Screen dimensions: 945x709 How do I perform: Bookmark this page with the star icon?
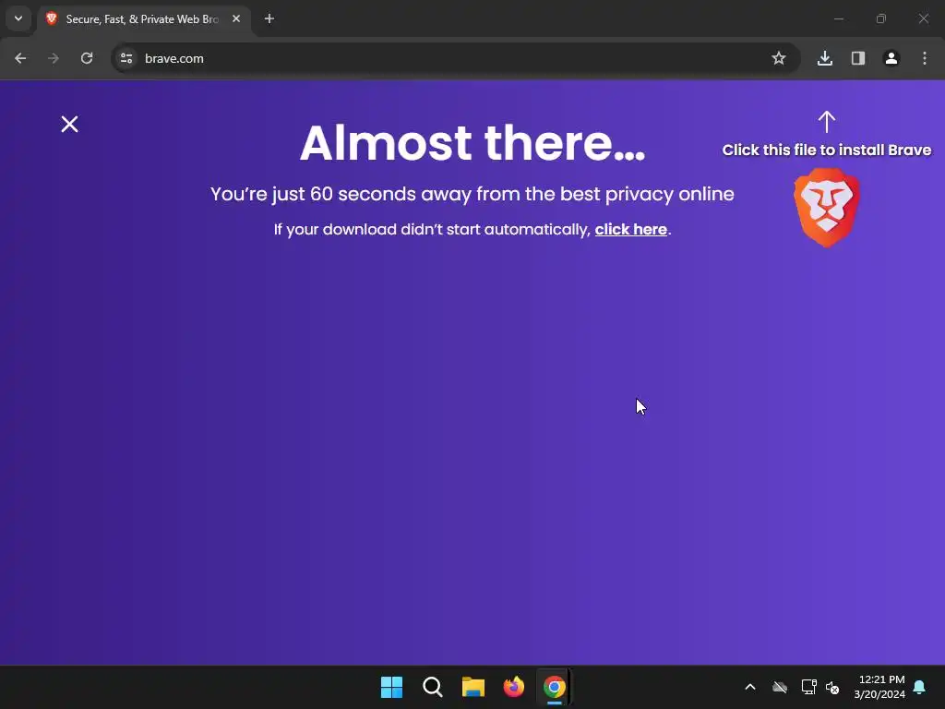click(x=779, y=58)
